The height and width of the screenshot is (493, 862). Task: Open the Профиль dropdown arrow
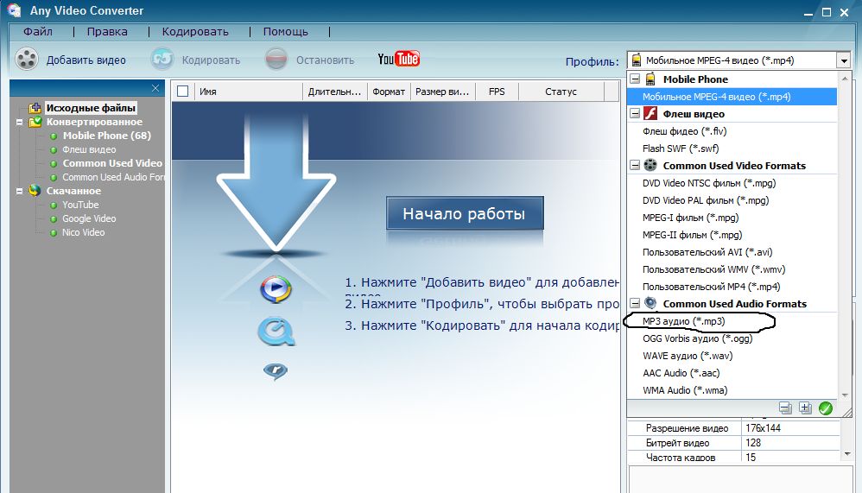point(843,60)
